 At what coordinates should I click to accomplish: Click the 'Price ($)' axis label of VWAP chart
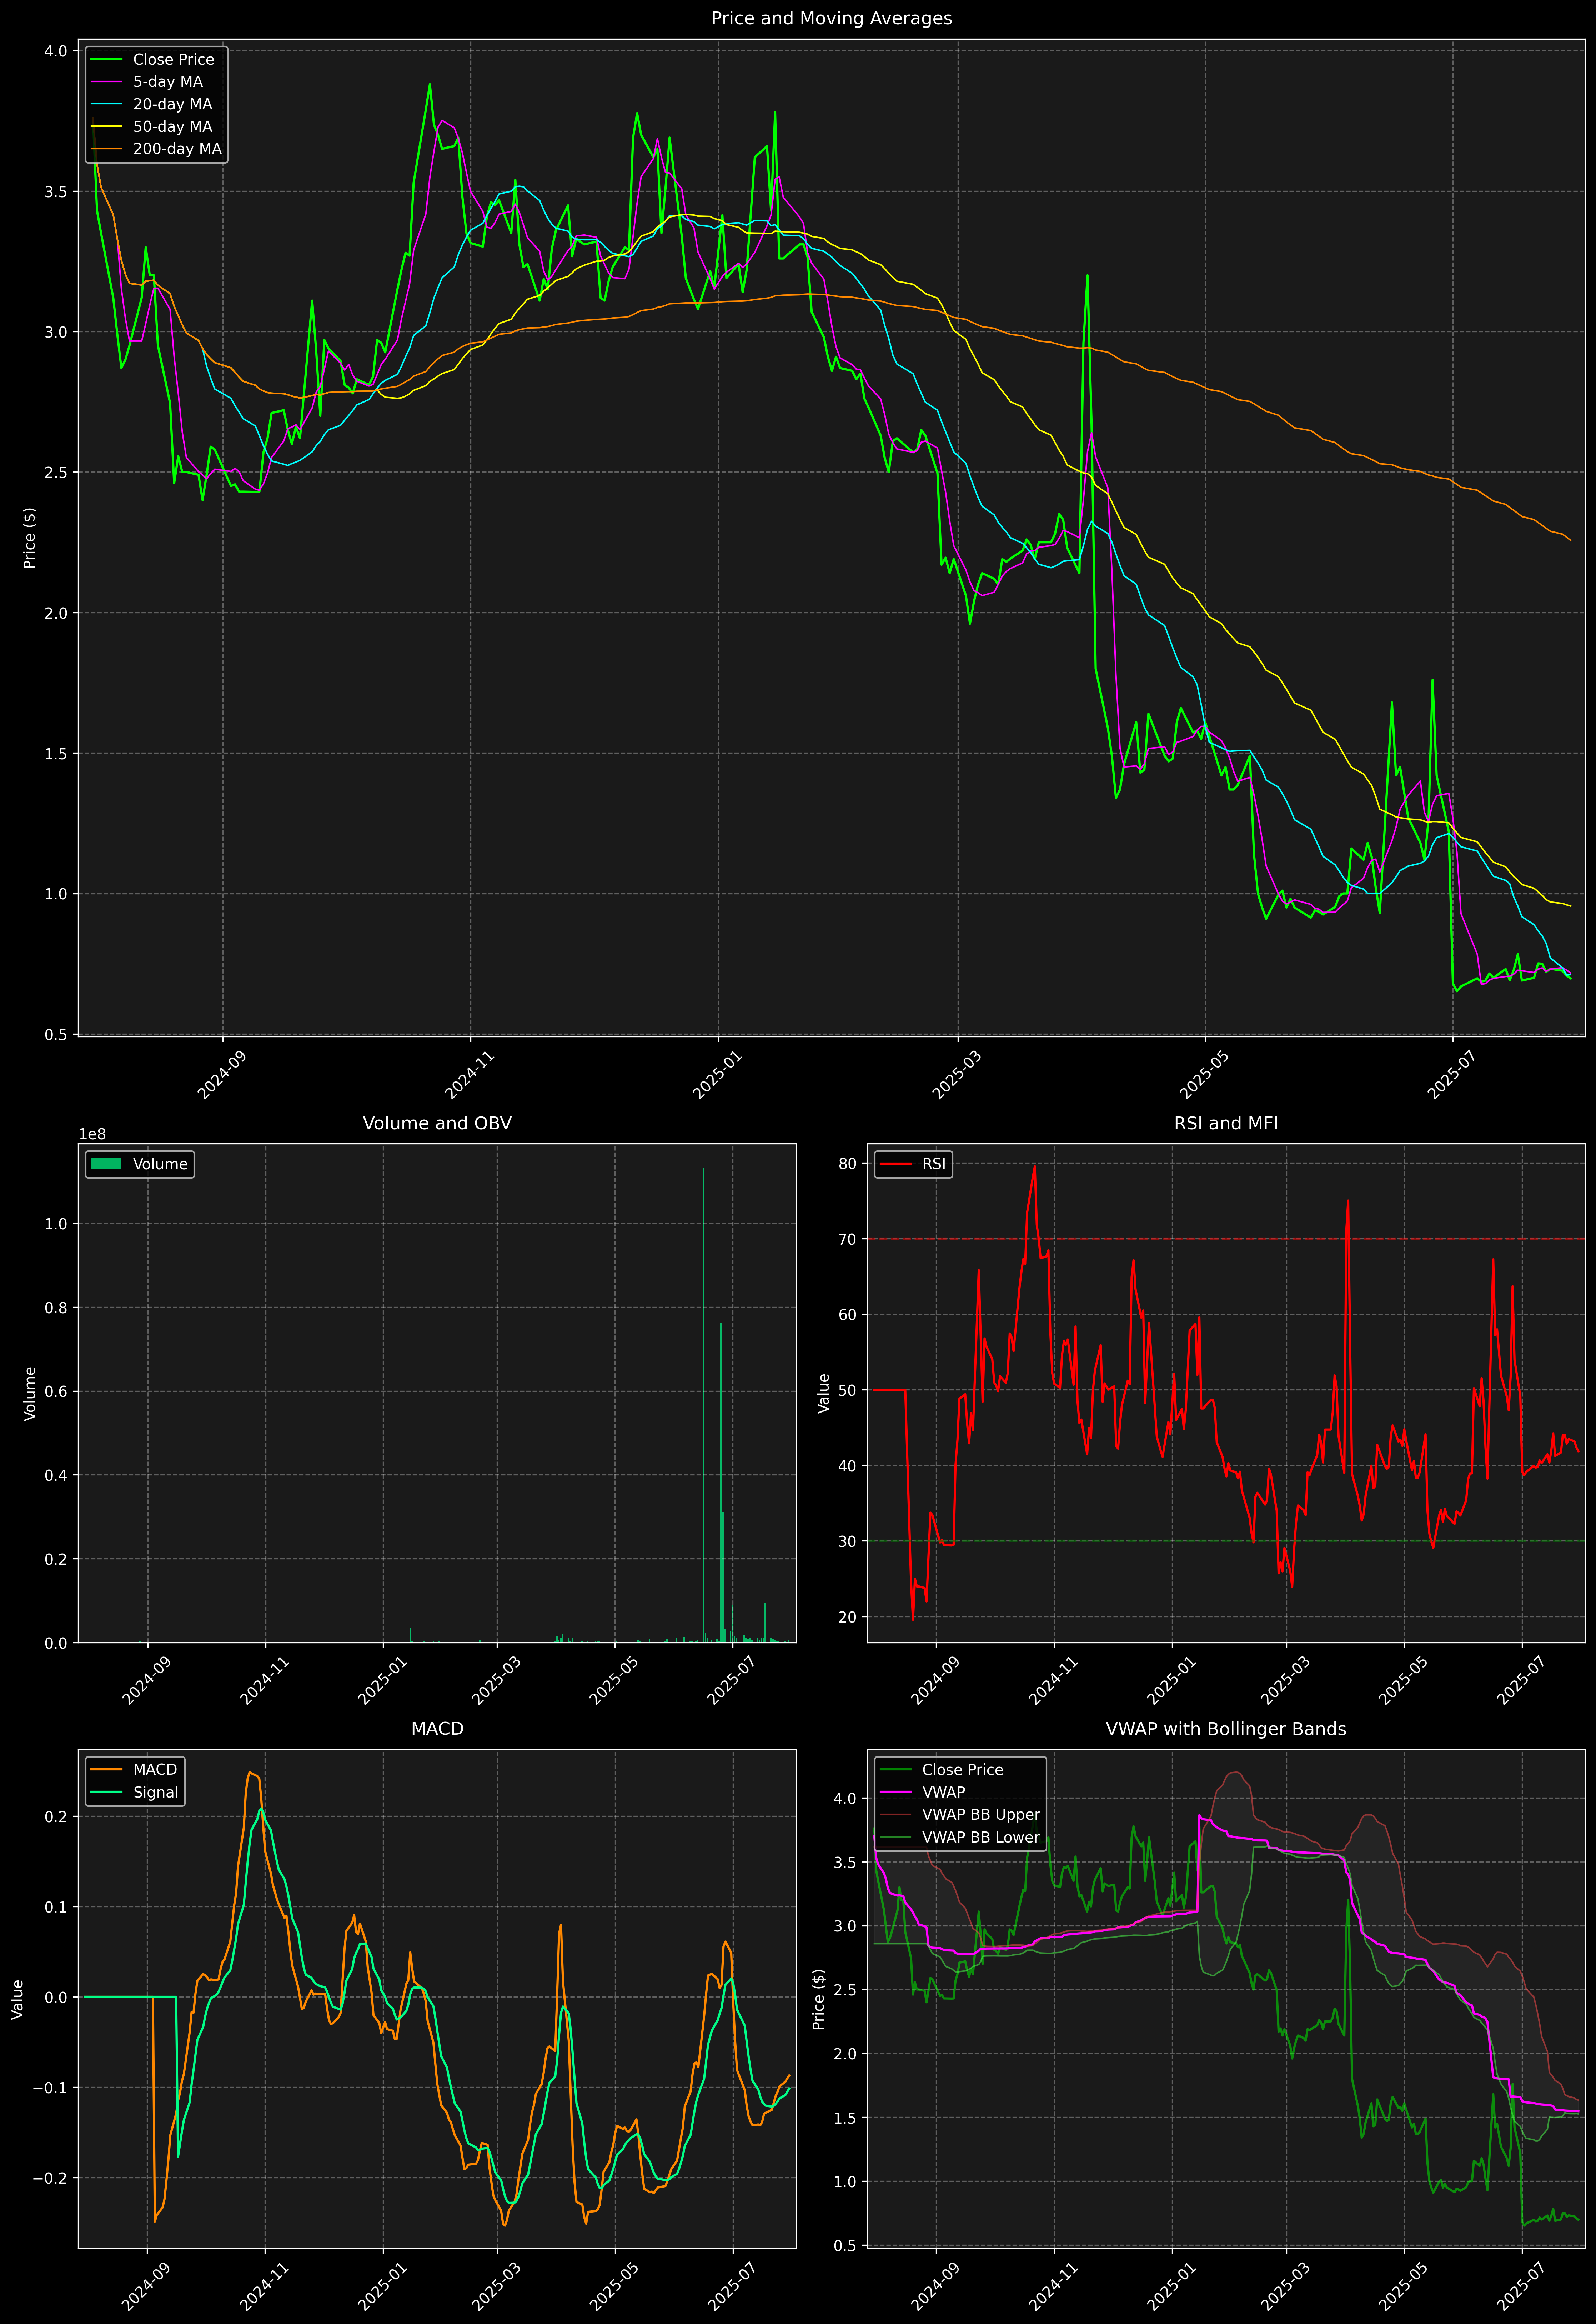[x=819, y=1999]
